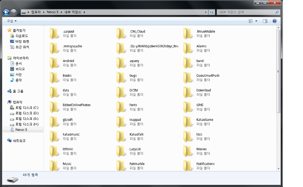This screenshot has width=303, height=187.
Task: Open 음악 library
Action: tap(18, 80)
